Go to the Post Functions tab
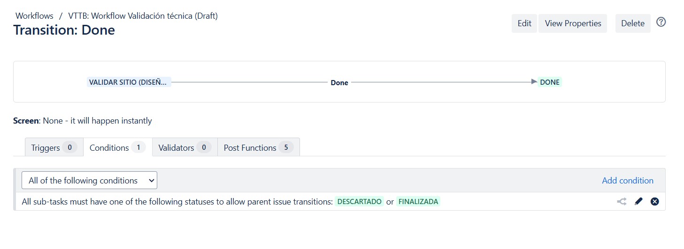This screenshot has height=249, width=684. pyautogui.click(x=259, y=147)
